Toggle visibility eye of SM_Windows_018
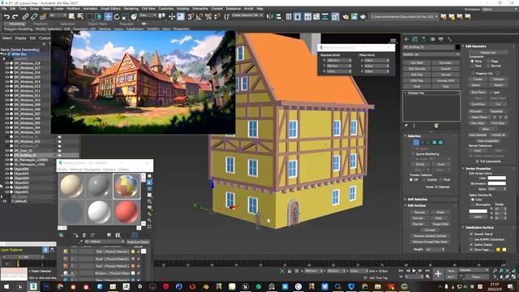Image resolution: width=519 pixels, height=292 pixels. coord(7,63)
